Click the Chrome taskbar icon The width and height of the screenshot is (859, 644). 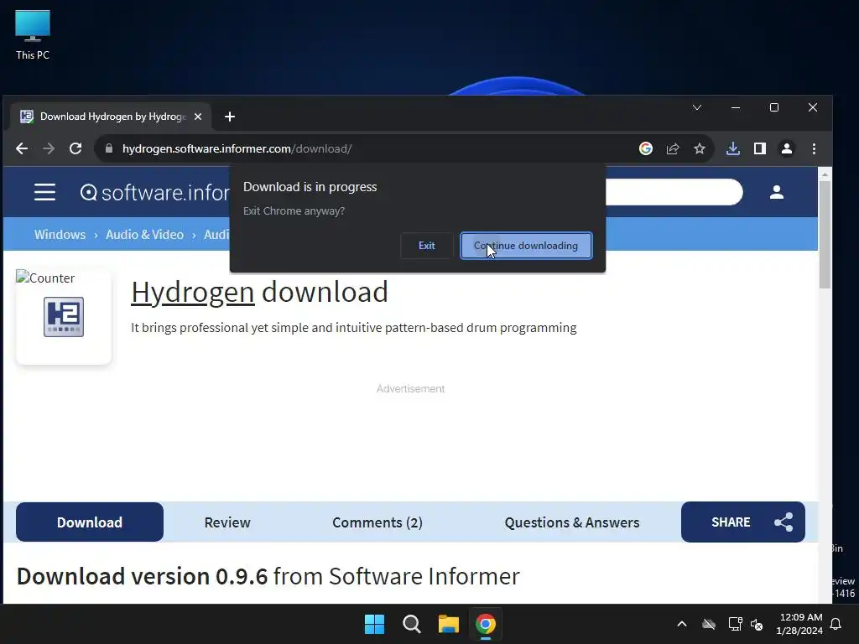tap(486, 624)
